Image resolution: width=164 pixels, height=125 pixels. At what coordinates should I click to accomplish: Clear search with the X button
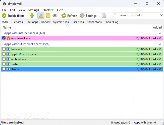(161, 15)
